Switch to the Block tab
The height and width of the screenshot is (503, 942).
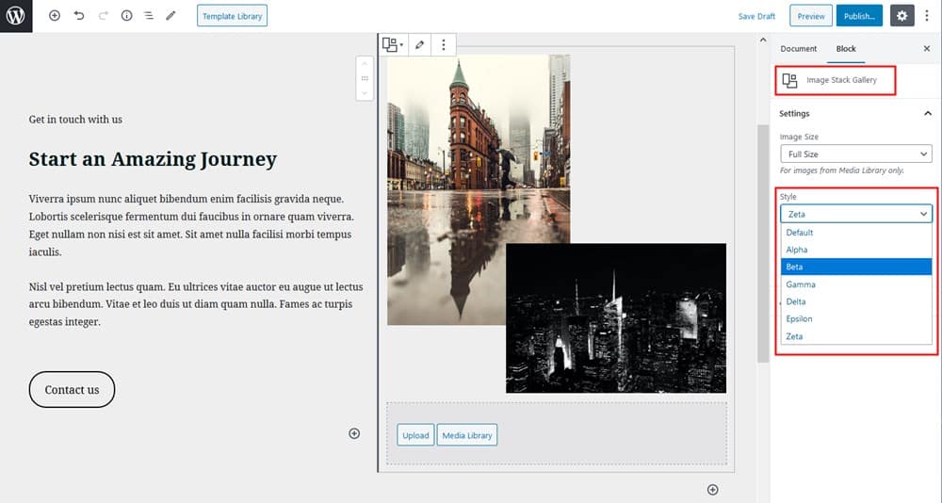[x=846, y=49]
